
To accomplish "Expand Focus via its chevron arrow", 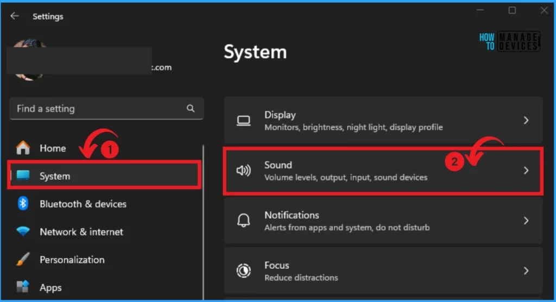I will pos(526,271).
